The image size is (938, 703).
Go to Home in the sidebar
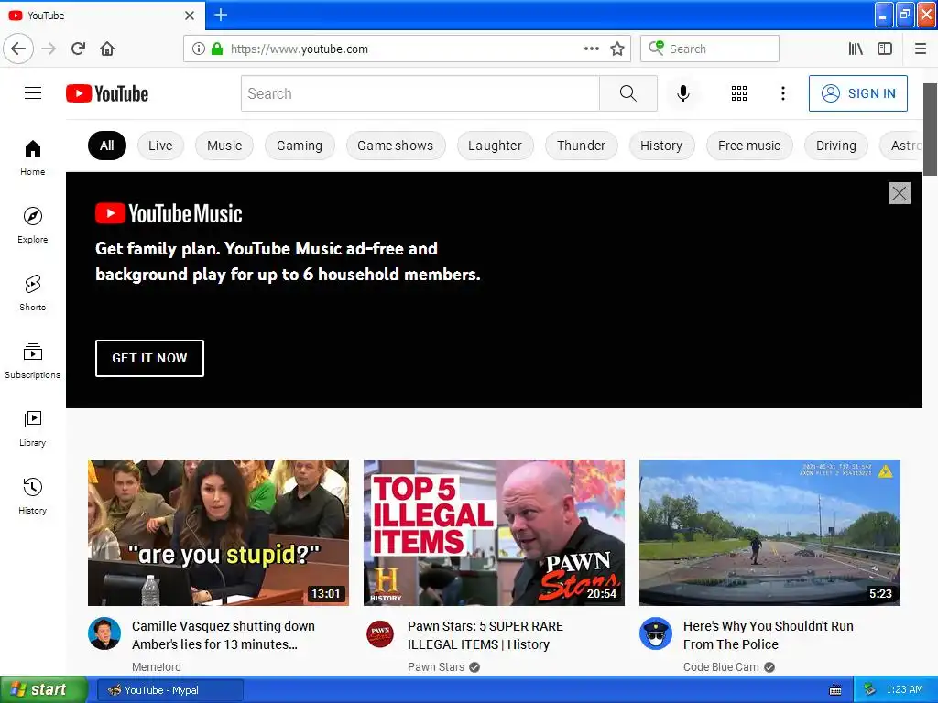click(32, 157)
